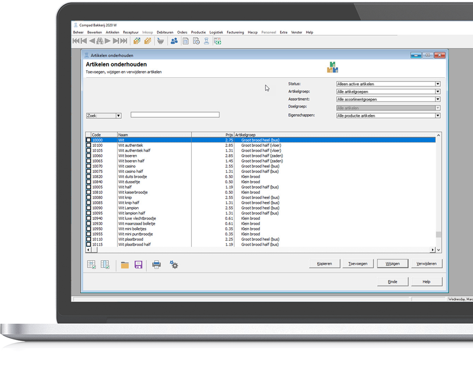Select the row Wit dusseltje
Image resolution: width=473 pixels, height=366 pixels.
(x=261, y=182)
